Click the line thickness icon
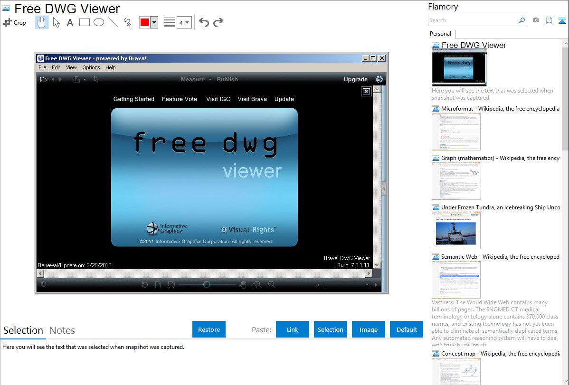The width and height of the screenshot is (569, 385). [170, 22]
